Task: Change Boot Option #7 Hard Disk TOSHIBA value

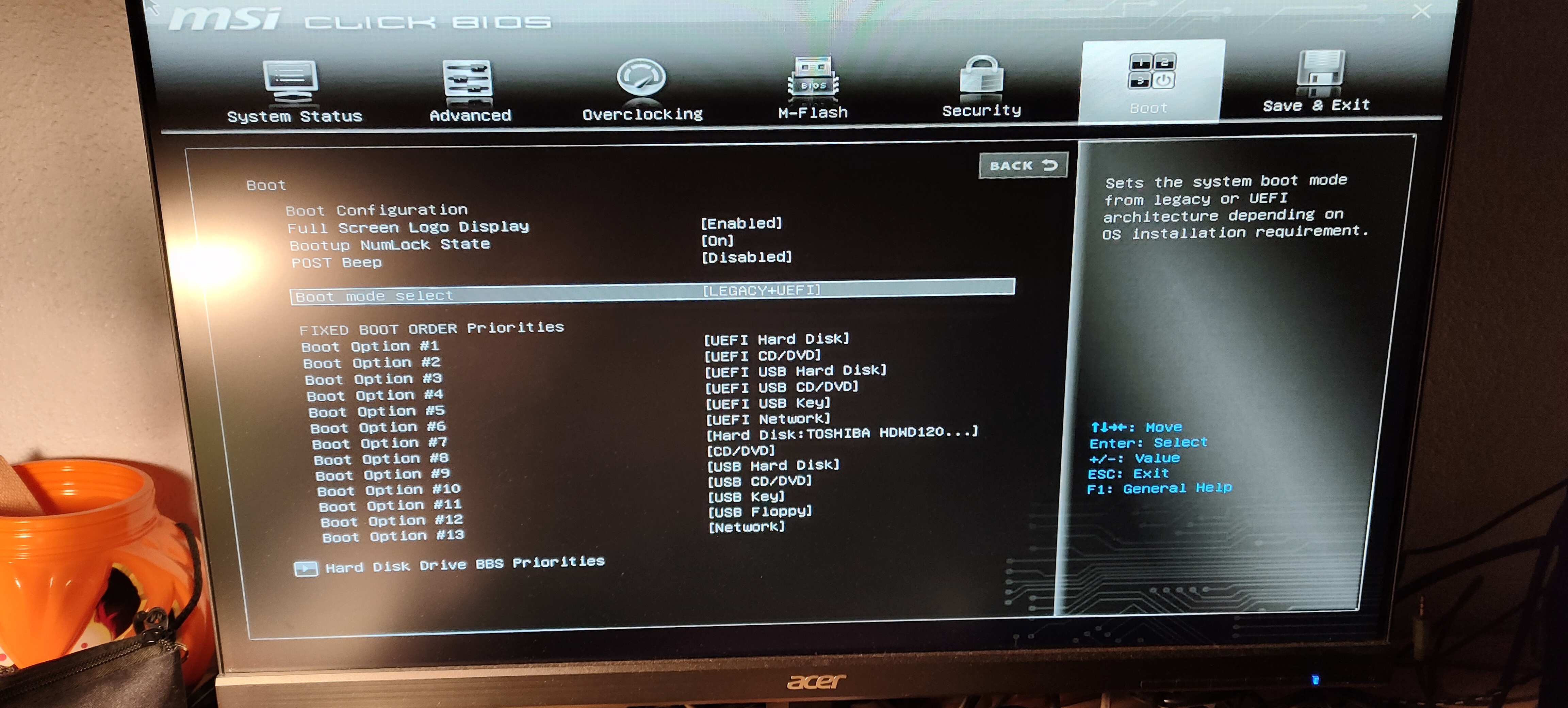Action: click(x=843, y=433)
